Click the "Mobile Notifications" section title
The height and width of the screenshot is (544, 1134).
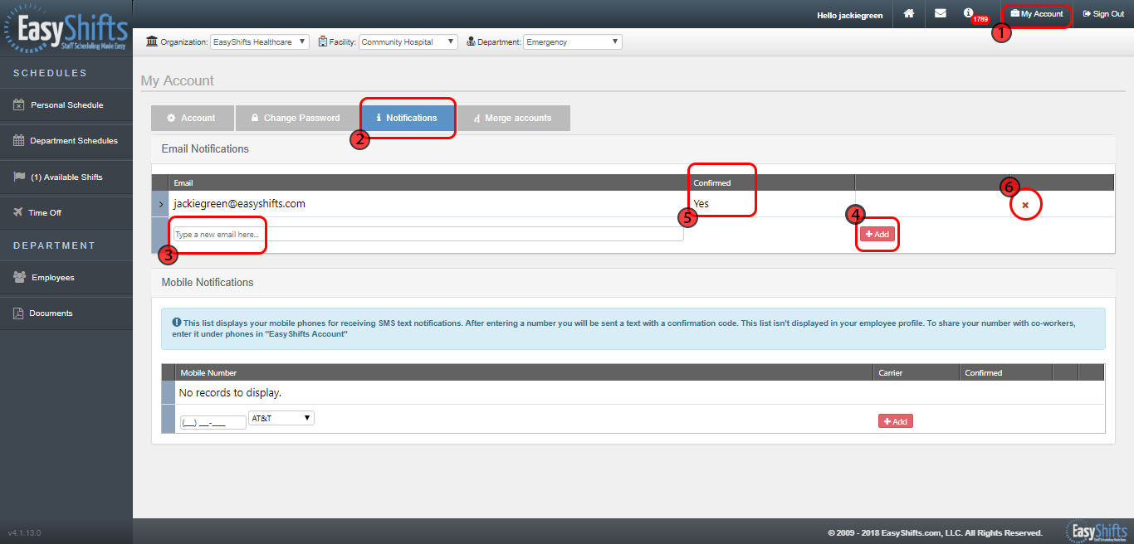208,282
